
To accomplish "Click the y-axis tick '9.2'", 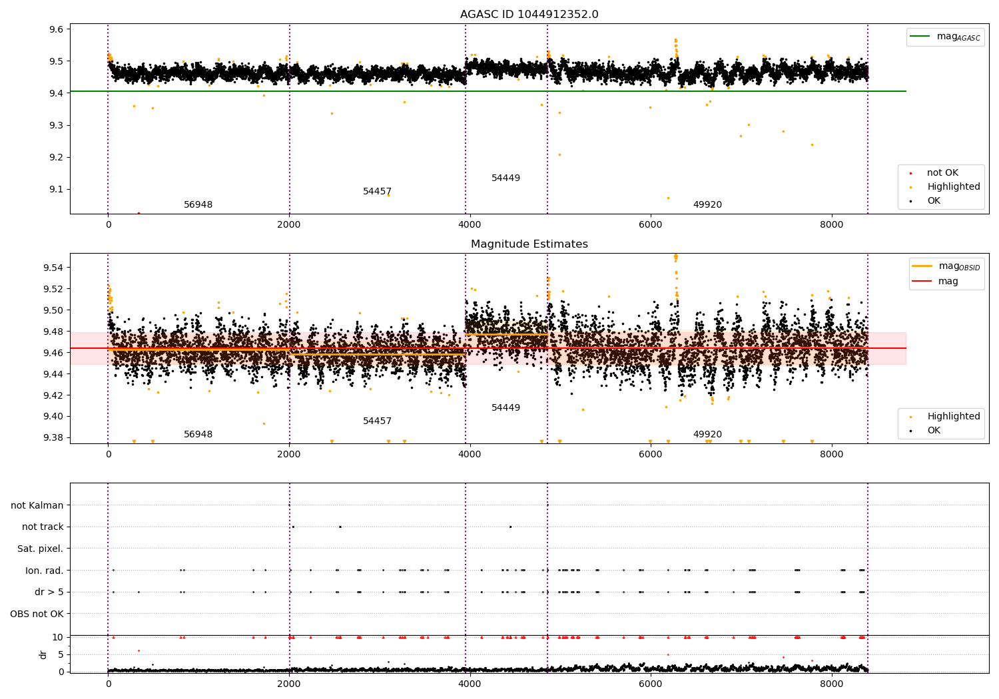I will (55, 158).
